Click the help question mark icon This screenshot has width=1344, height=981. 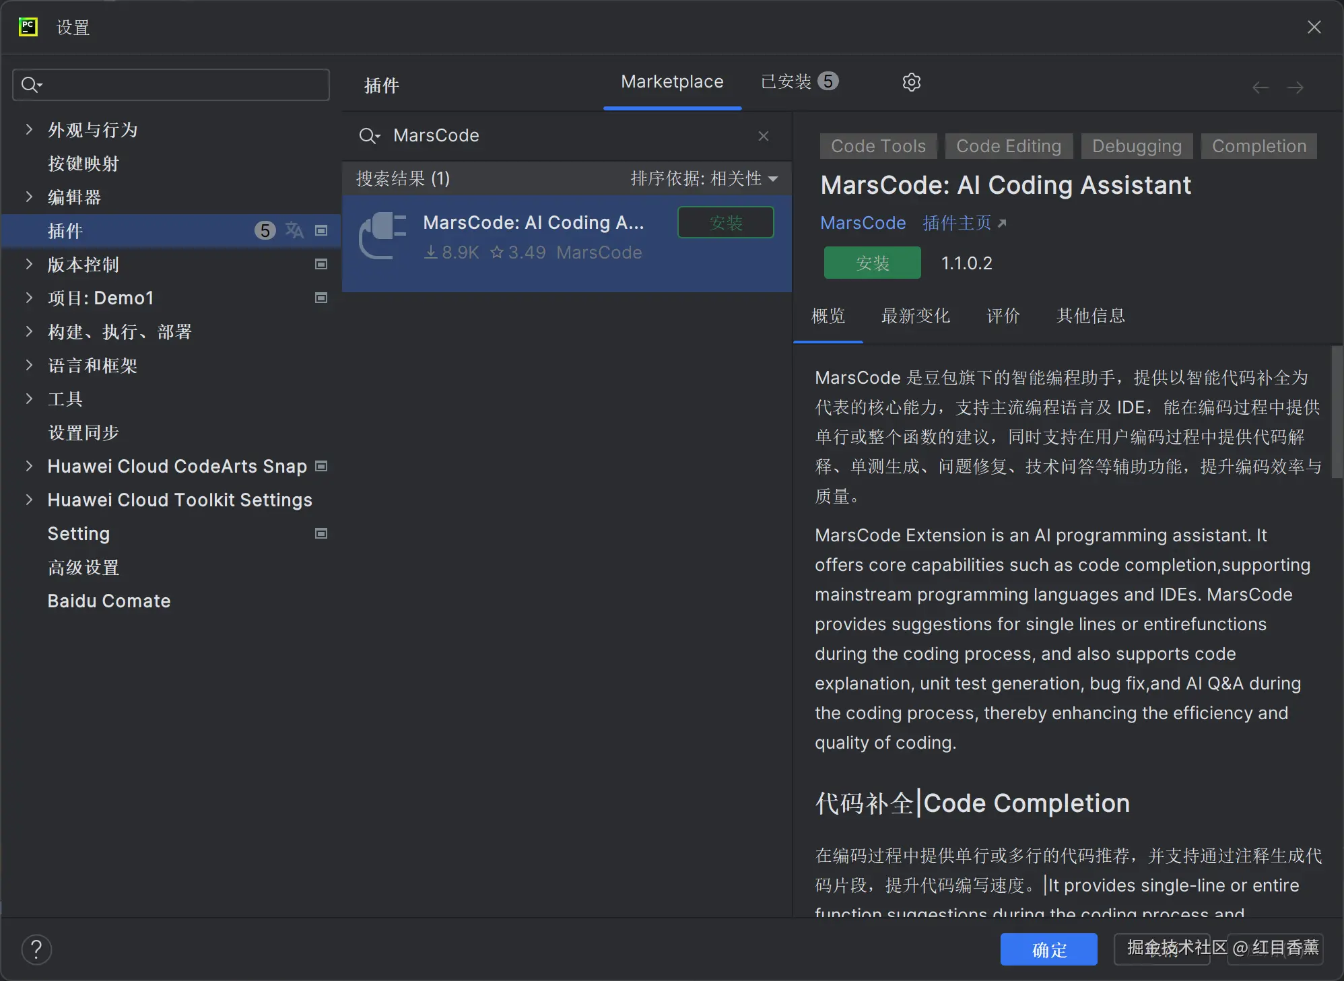36,949
